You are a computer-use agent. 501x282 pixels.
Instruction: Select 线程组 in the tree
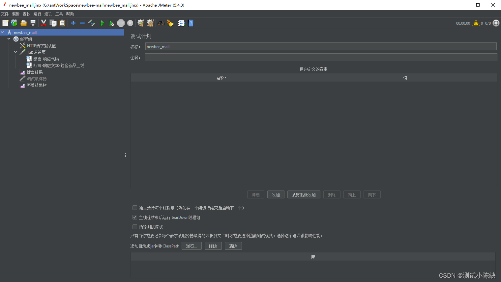(x=26, y=39)
